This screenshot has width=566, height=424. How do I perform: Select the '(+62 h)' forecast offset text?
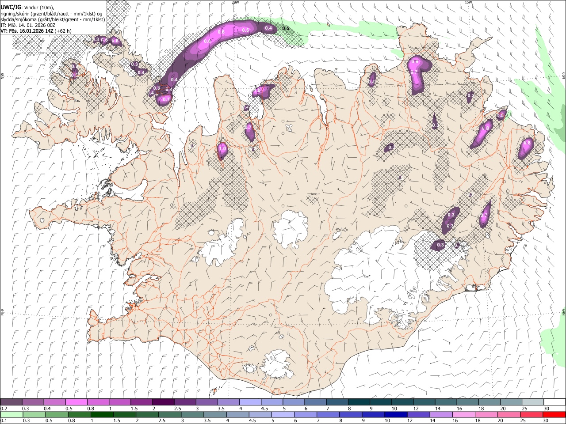63,31
